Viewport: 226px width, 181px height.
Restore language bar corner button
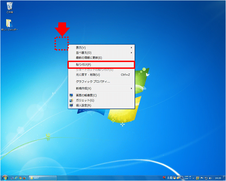point(190,177)
